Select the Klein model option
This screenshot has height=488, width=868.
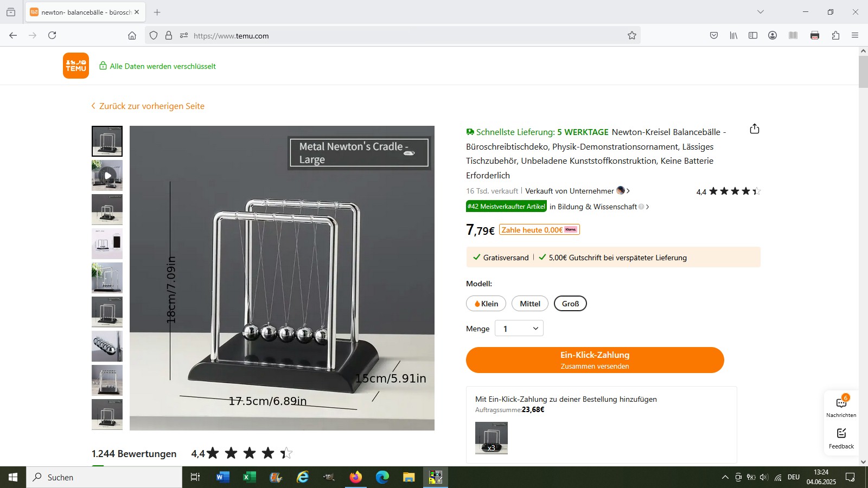point(486,304)
